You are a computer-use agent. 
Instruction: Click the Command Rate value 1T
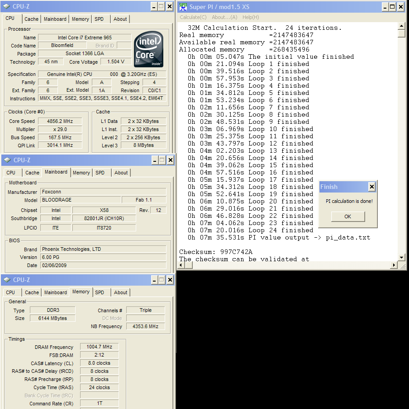(99, 403)
